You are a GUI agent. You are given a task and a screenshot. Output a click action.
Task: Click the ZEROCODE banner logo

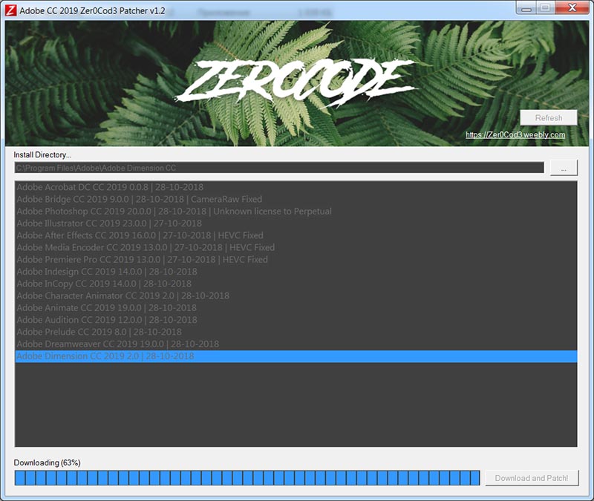tap(296, 83)
